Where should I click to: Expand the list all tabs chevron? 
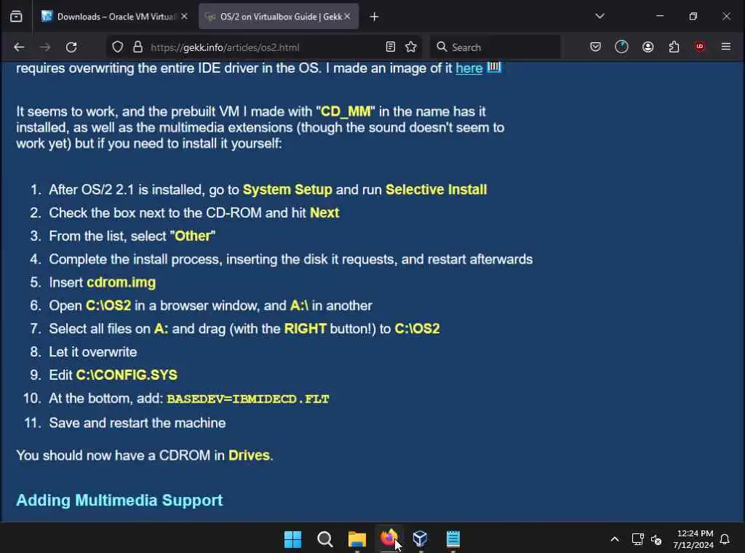[x=599, y=16]
